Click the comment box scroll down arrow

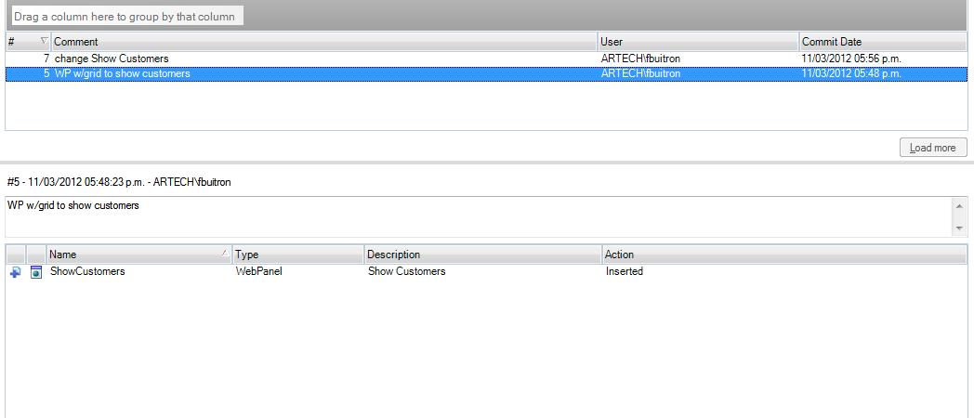pyautogui.click(x=959, y=229)
